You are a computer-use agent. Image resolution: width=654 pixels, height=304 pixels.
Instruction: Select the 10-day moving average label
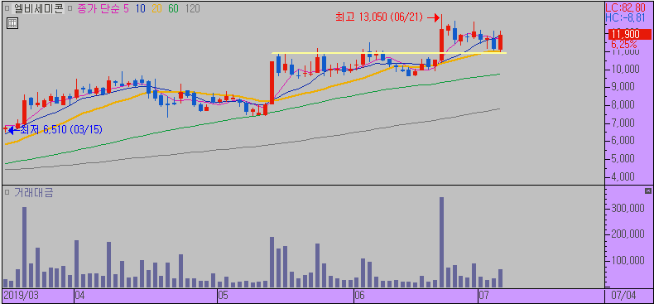pos(141,8)
